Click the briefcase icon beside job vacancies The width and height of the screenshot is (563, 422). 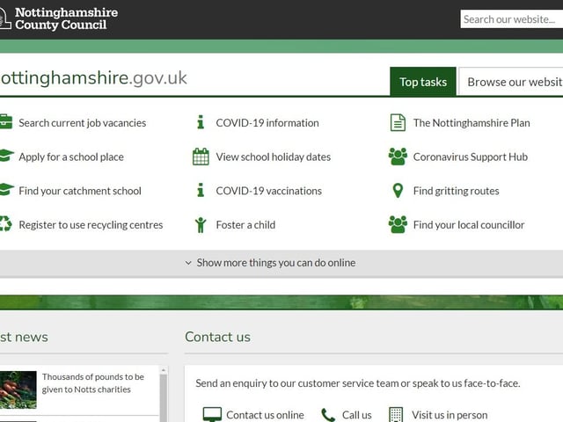point(6,121)
